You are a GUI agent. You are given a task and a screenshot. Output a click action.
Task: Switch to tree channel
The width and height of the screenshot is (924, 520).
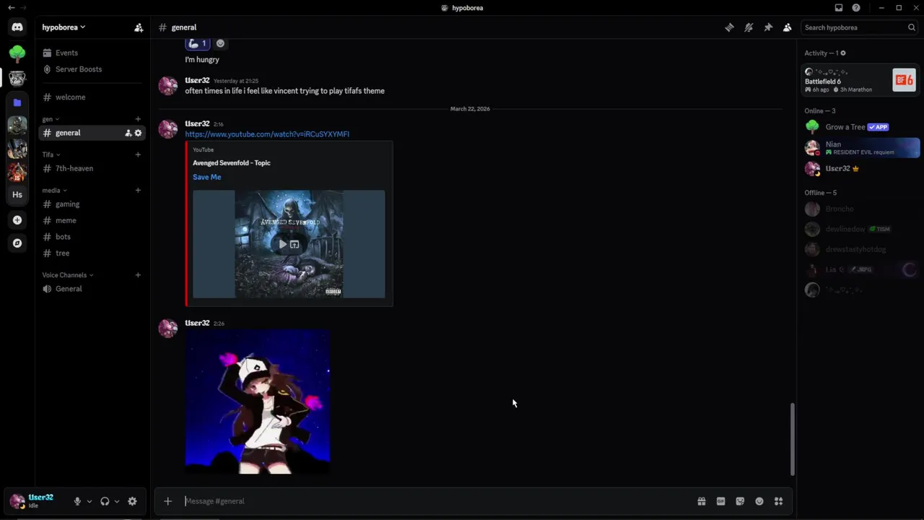(x=92, y=253)
